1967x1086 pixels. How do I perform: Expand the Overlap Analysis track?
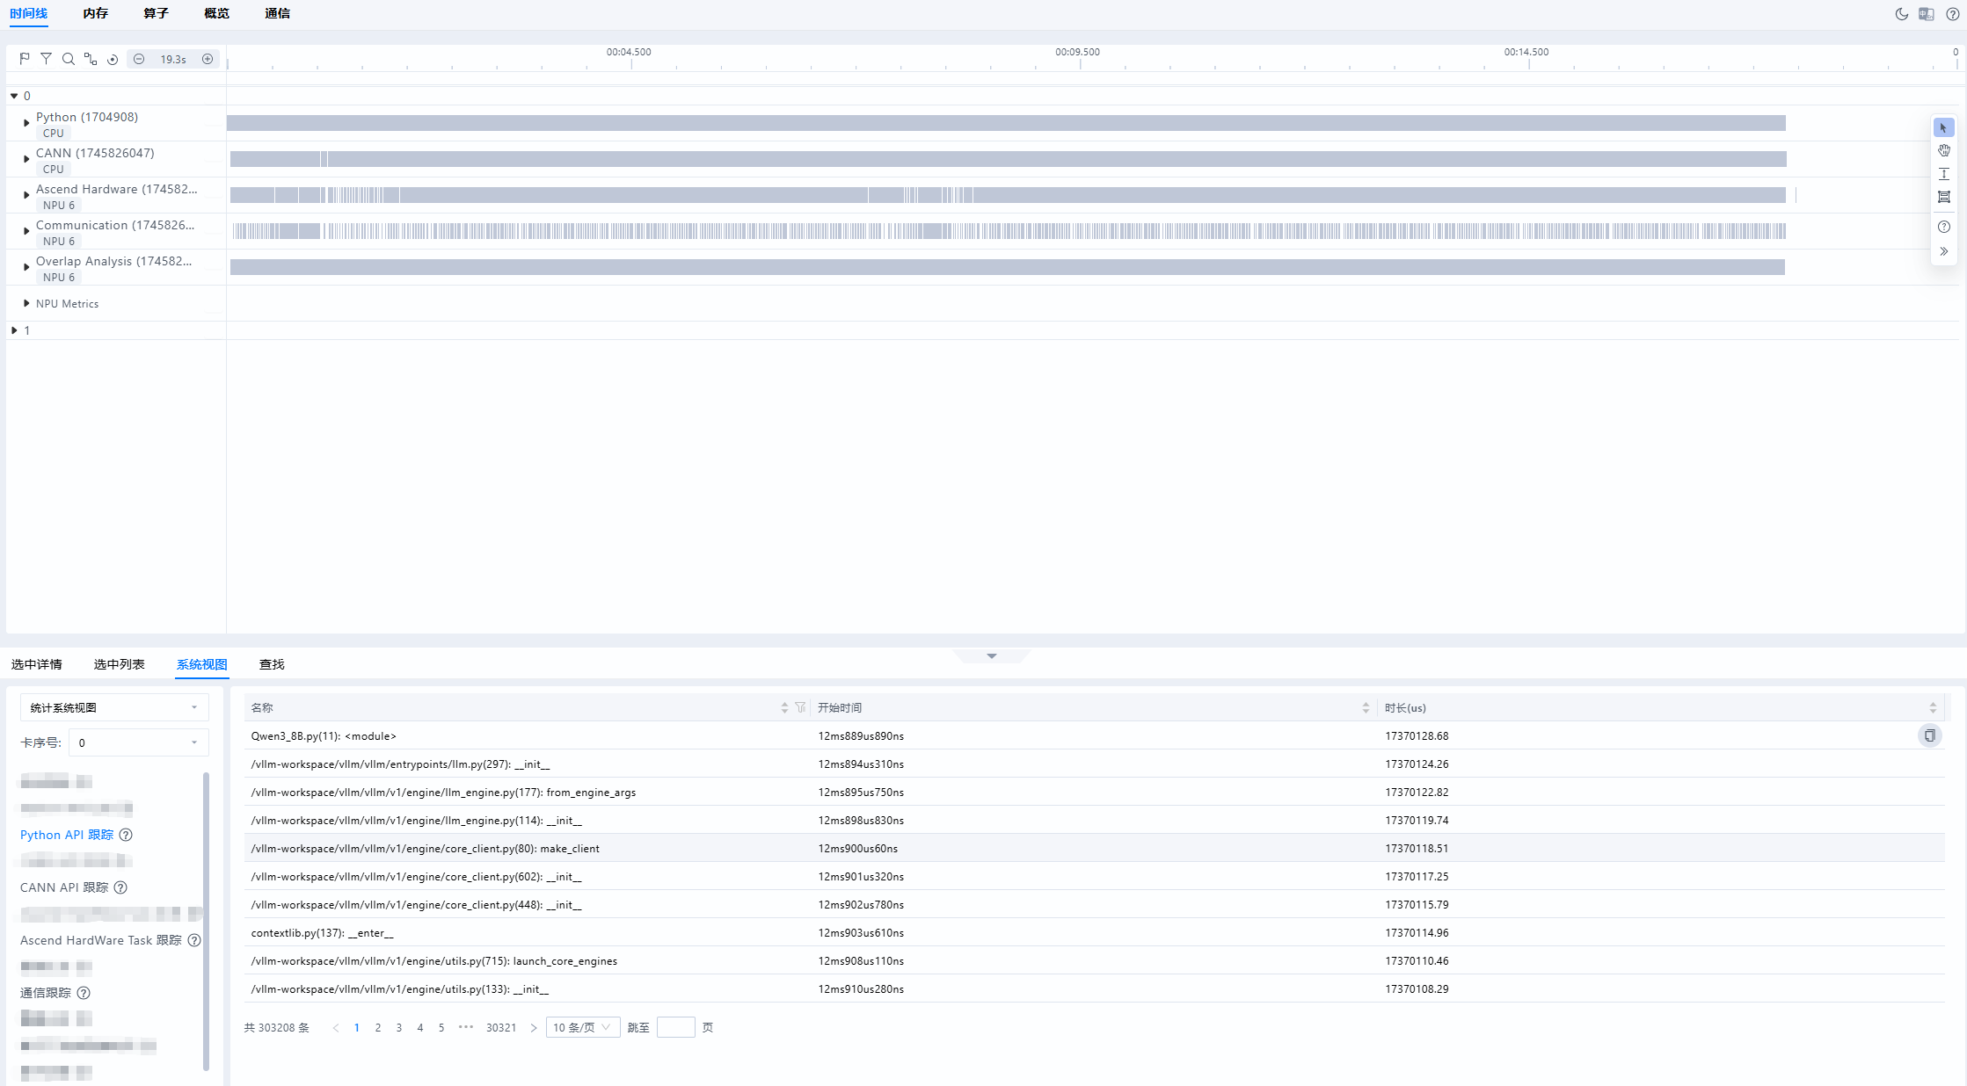26,267
